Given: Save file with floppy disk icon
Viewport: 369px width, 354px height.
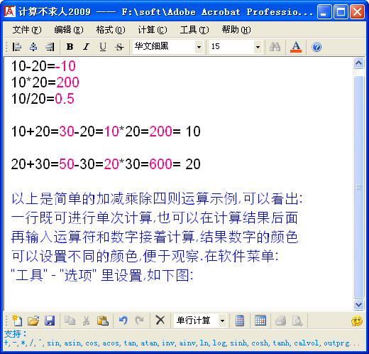Looking at the screenshot, I should 50,321.
